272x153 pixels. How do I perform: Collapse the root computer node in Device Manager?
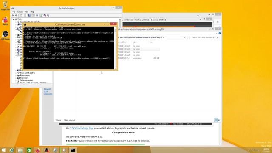coord(13,19)
